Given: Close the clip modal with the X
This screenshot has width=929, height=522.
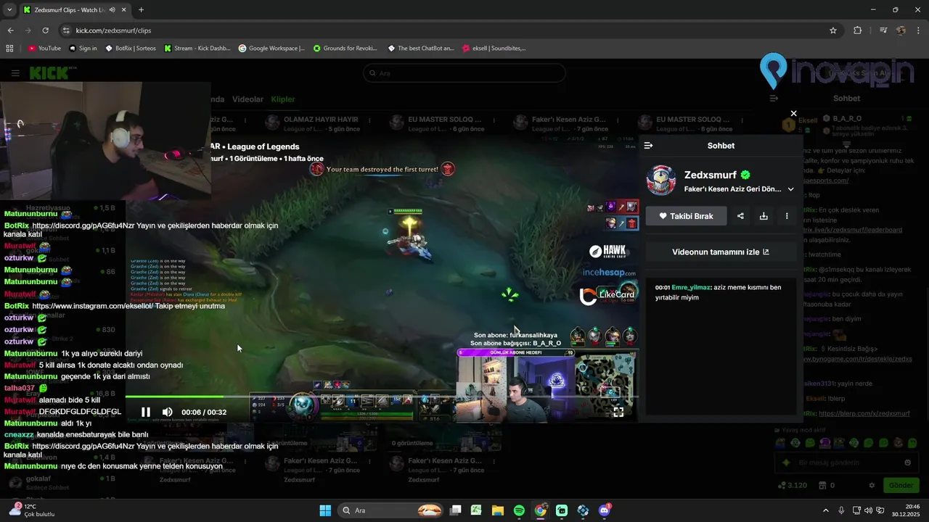Looking at the screenshot, I should pos(793,113).
